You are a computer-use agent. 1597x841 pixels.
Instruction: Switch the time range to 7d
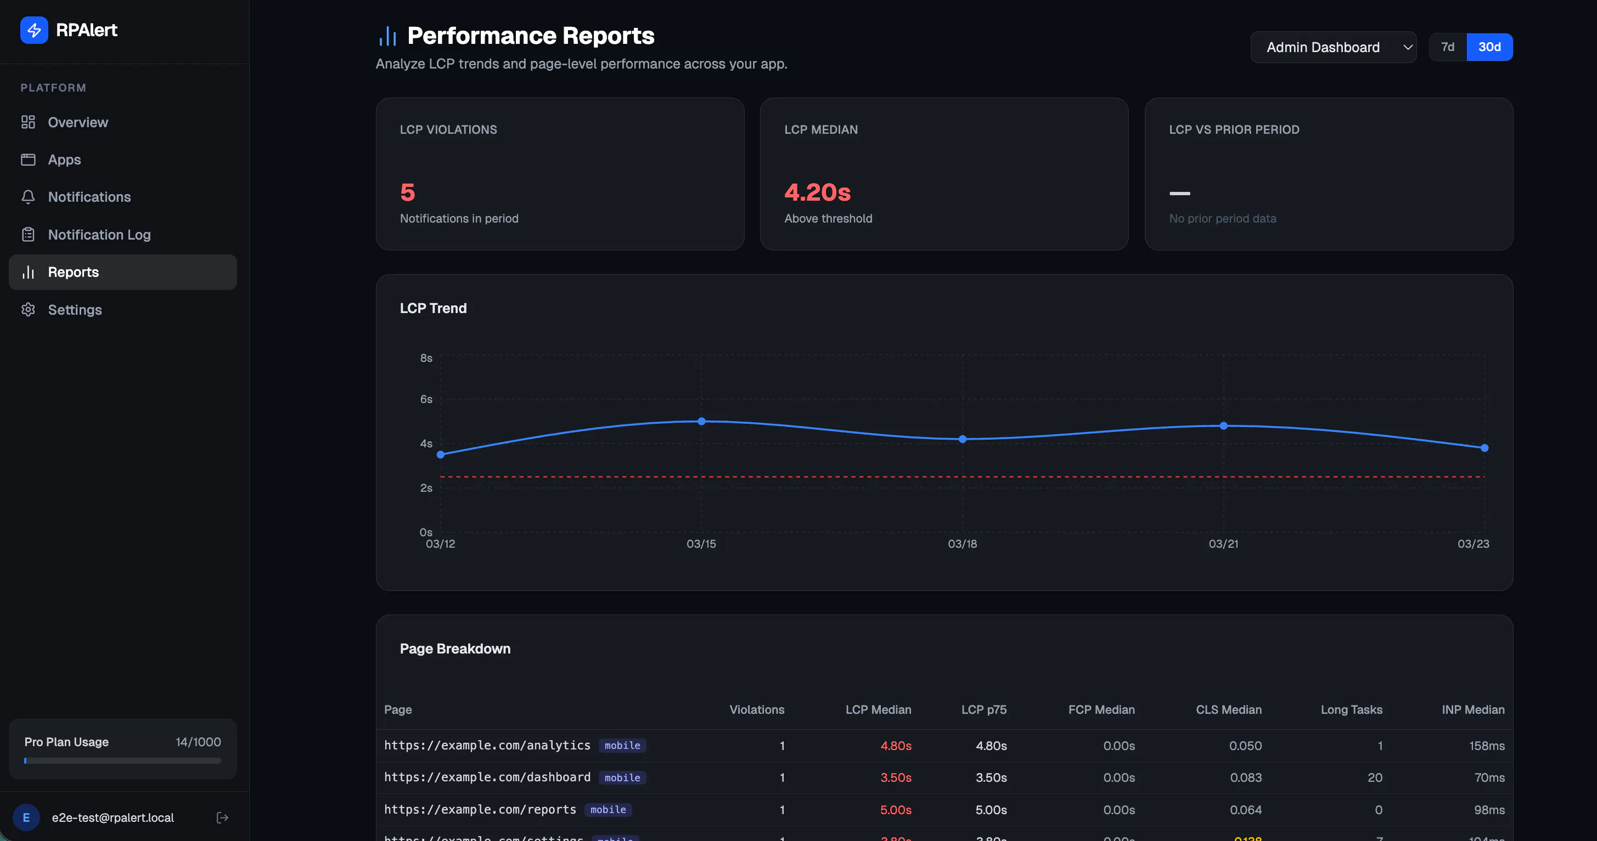tap(1448, 47)
